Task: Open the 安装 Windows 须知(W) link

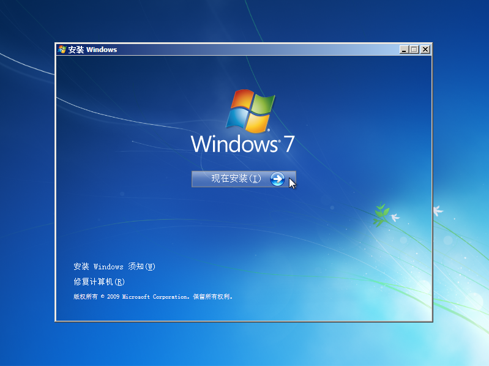Action: click(x=114, y=267)
